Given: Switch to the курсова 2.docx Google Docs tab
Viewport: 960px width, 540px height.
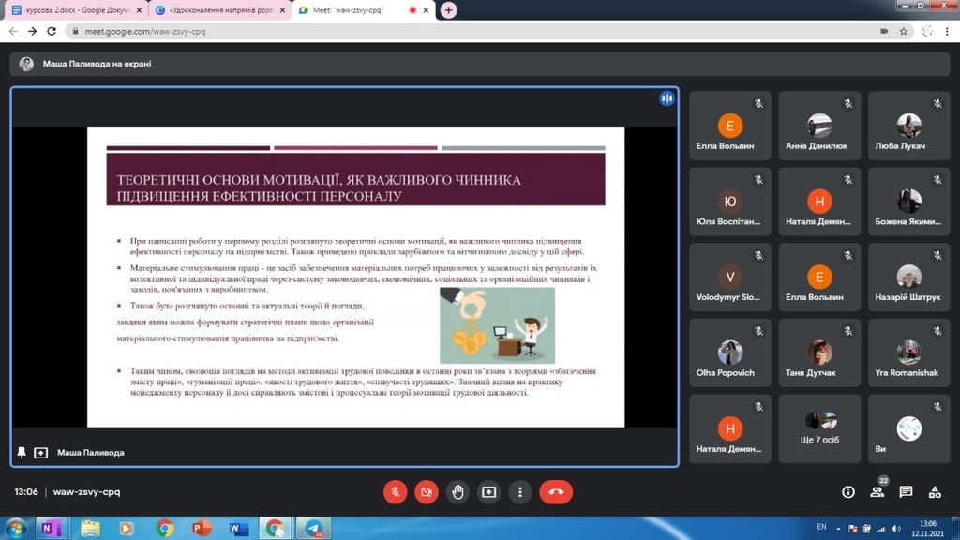Looking at the screenshot, I should click(73, 10).
